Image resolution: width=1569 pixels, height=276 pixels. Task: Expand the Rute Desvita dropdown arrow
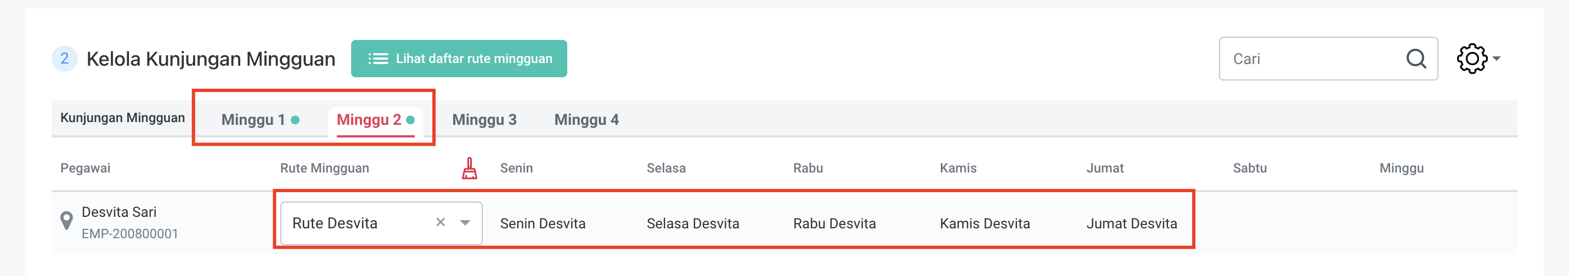[465, 223]
